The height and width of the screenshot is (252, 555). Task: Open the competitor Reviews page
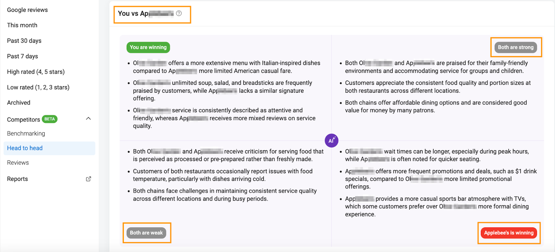pos(18,163)
